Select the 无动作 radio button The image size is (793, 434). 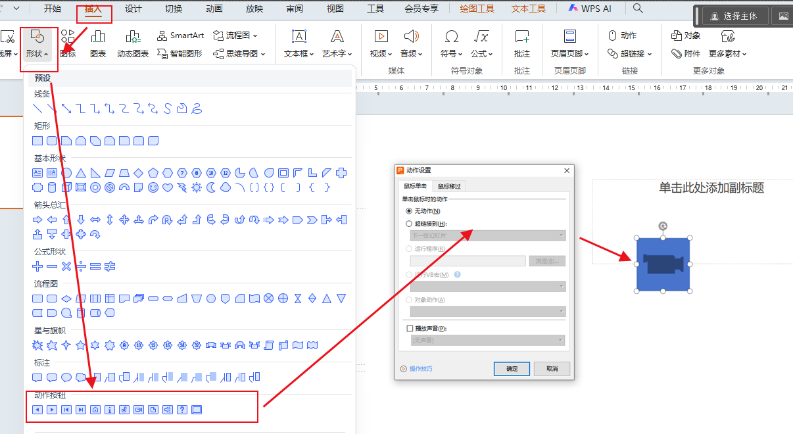(x=409, y=211)
